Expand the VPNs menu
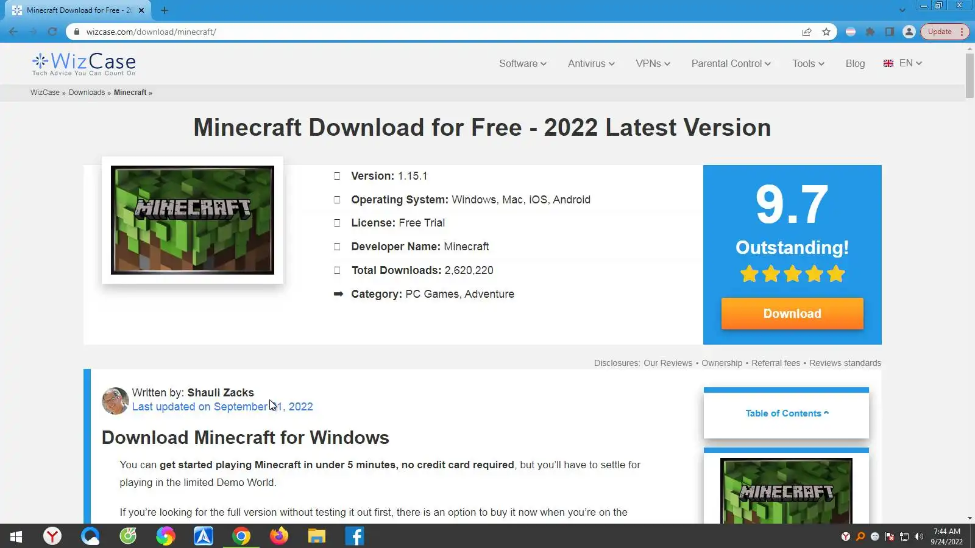975x548 pixels. [x=653, y=63]
